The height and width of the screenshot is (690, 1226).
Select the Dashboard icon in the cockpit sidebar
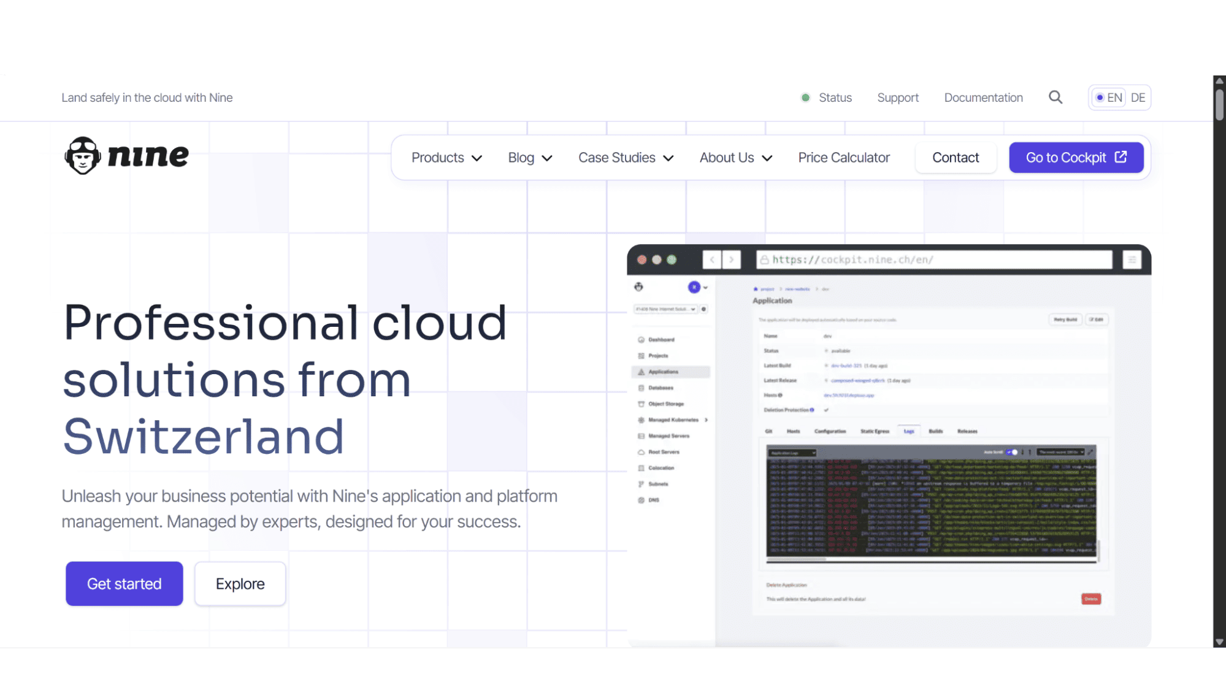pos(641,340)
